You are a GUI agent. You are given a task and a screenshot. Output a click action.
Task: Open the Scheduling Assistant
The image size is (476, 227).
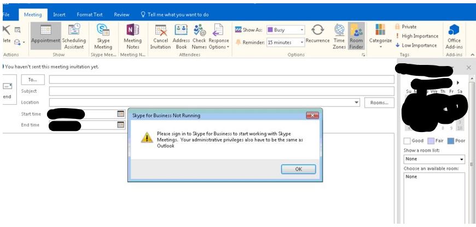coord(74,35)
